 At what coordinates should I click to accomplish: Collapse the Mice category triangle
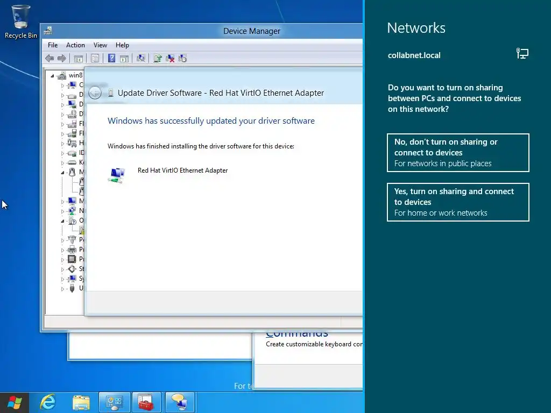(62, 173)
